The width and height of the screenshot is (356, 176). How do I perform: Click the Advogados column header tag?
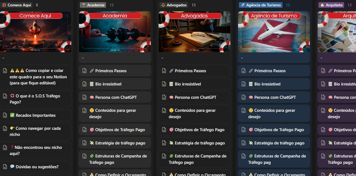pos(174,5)
